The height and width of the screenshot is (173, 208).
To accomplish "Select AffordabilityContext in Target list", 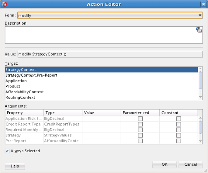I will 101,92.
